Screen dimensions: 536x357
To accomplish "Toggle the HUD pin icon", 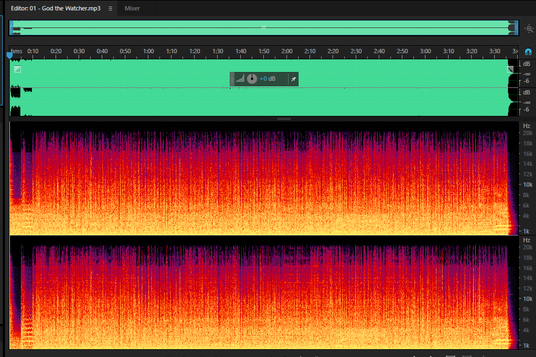I will pos(294,79).
